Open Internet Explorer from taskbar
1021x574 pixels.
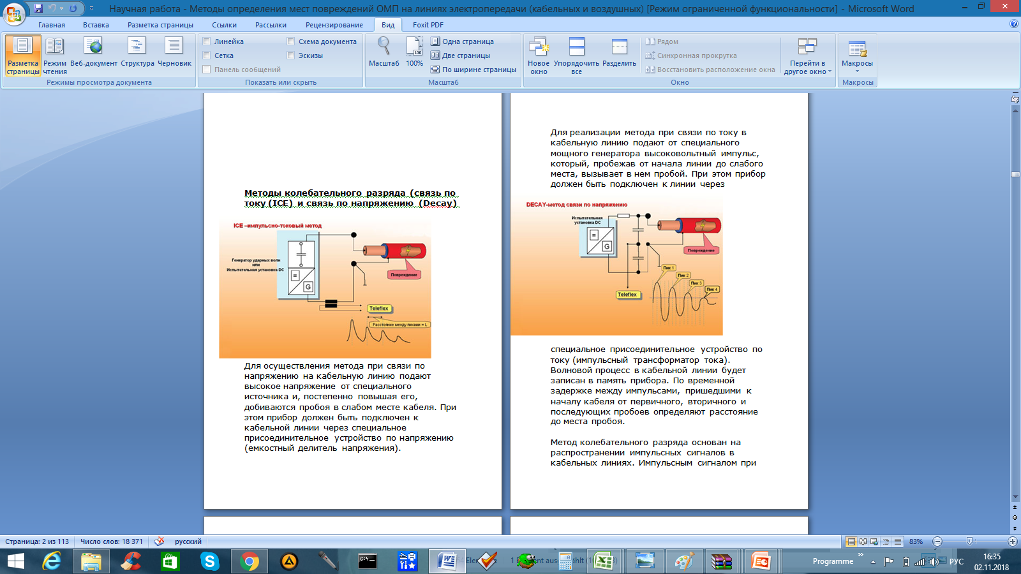(52, 561)
